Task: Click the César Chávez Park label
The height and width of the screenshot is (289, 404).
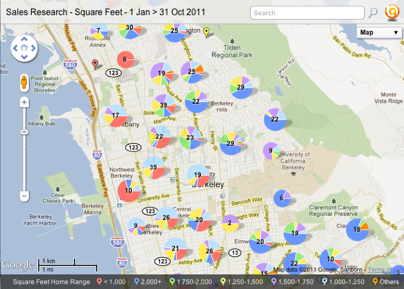Action: click(x=58, y=198)
